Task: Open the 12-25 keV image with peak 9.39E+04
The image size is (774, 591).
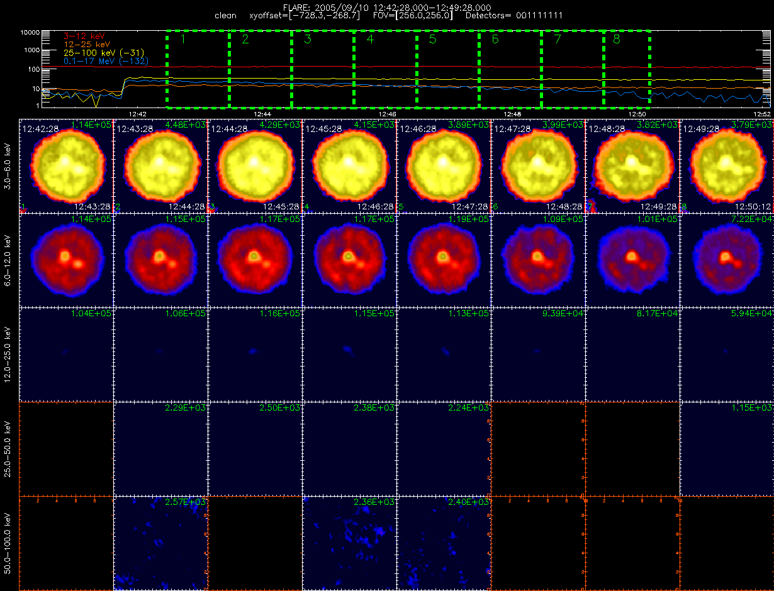Action: [538, 355]
